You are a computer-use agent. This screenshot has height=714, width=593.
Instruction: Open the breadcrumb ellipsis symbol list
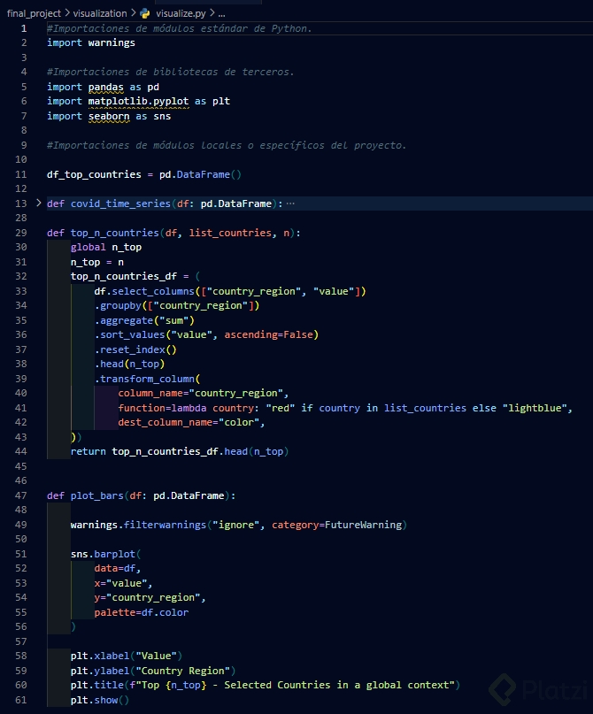click(x=222, y=13)
